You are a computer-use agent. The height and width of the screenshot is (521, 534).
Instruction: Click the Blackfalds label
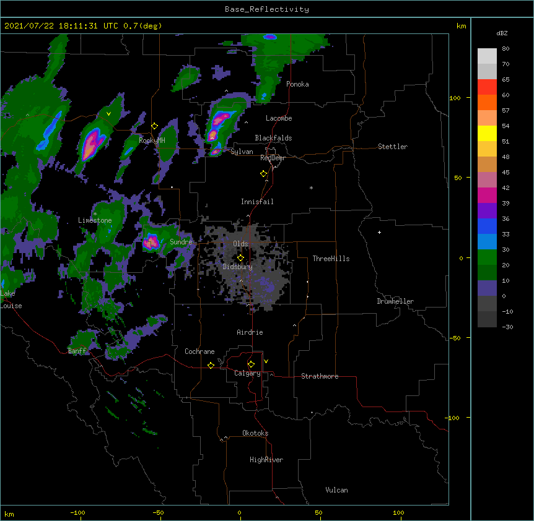click(273, 138)
